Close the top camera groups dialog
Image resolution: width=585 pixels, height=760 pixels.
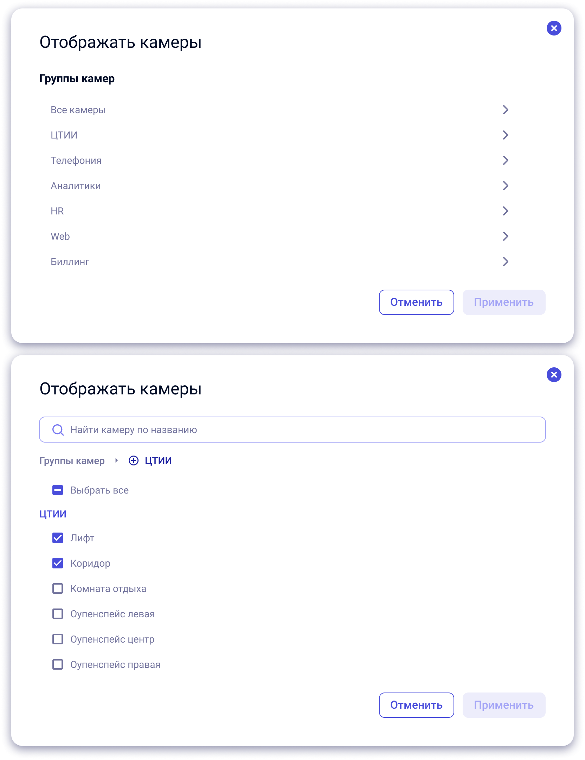point(554,28)
